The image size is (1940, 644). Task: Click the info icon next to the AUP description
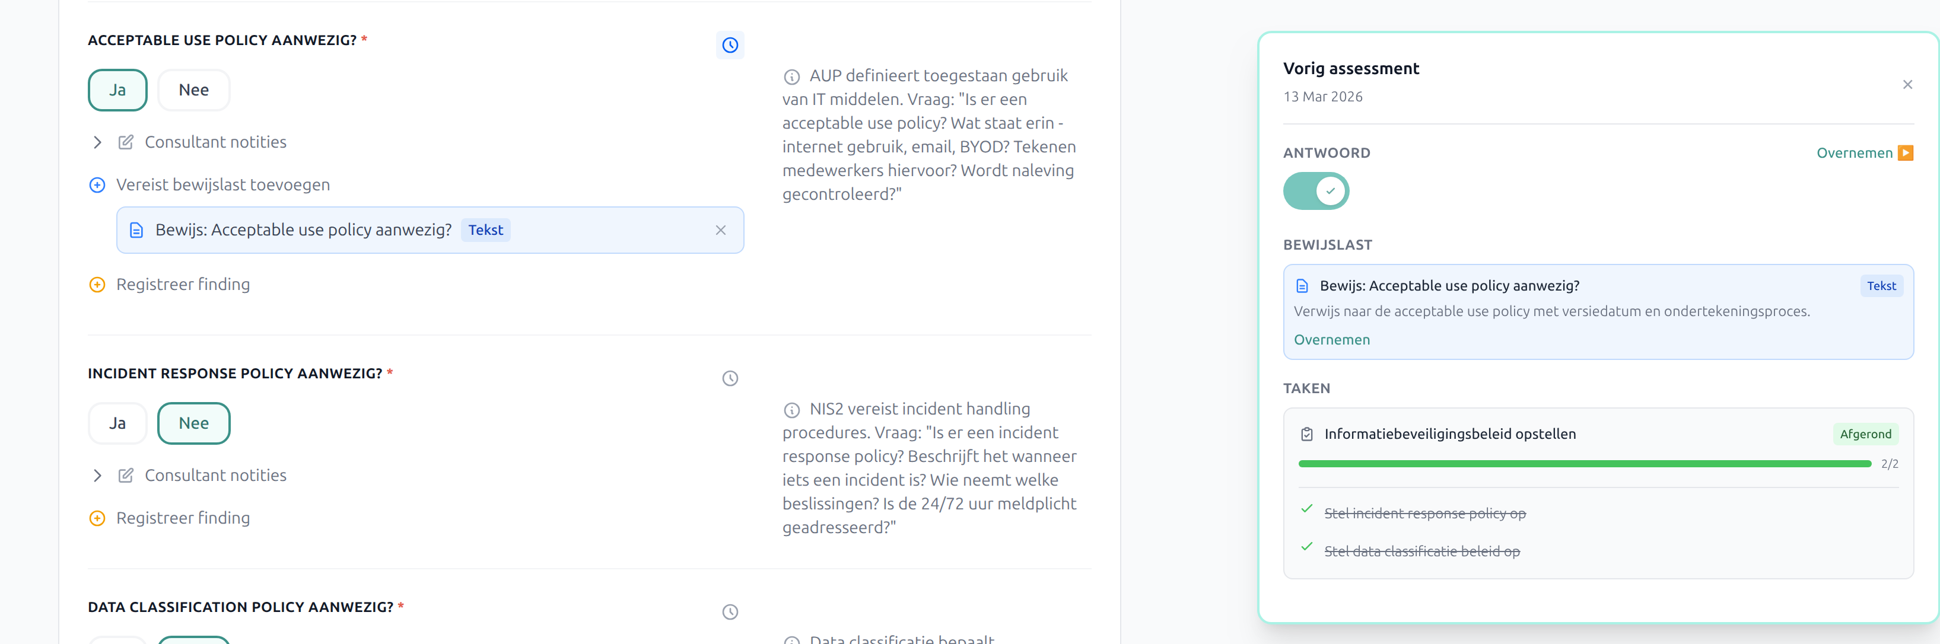[791, 75]
